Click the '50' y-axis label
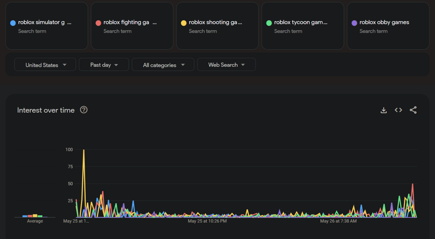Image resolution: width=435 pixels, height=239 pixels. (x=70, y=184)
